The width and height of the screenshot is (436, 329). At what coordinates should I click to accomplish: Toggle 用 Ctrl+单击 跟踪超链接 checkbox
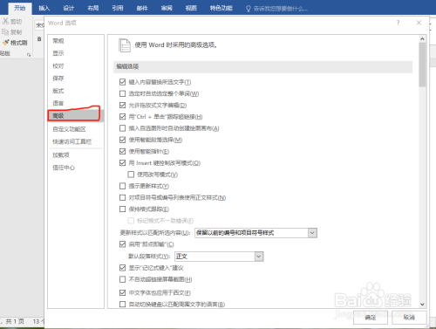pyautogui.click(x=123, y=117)
